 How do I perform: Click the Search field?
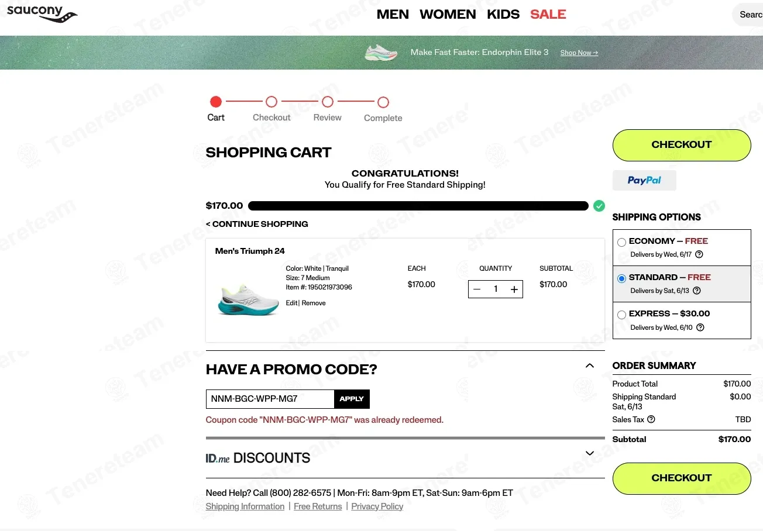click(748, 15)
